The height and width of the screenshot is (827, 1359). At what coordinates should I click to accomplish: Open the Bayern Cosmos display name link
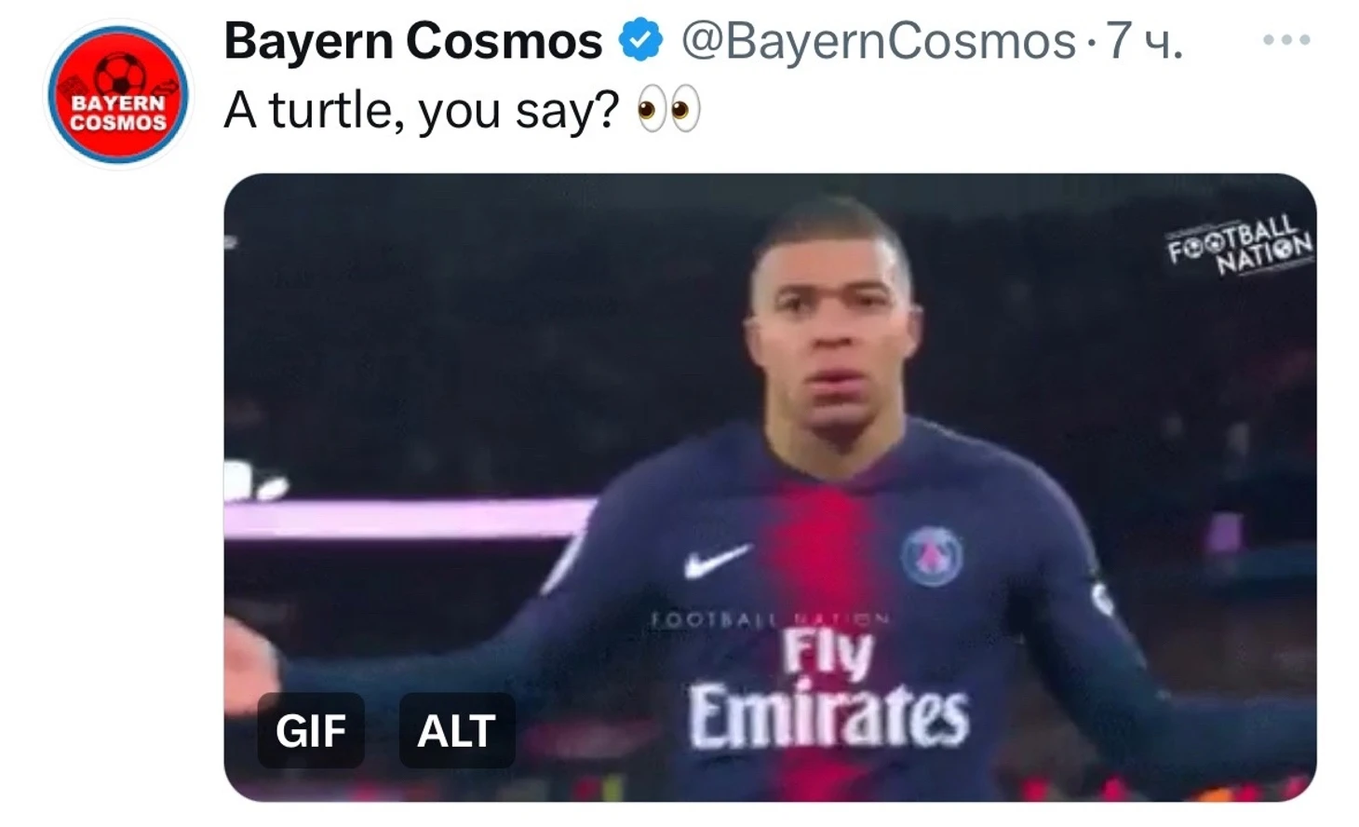coord(412,41)
